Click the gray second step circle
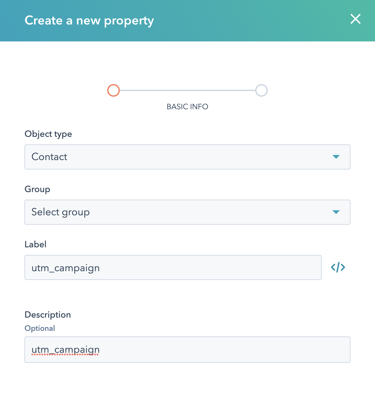 click(x=261, y=90)
